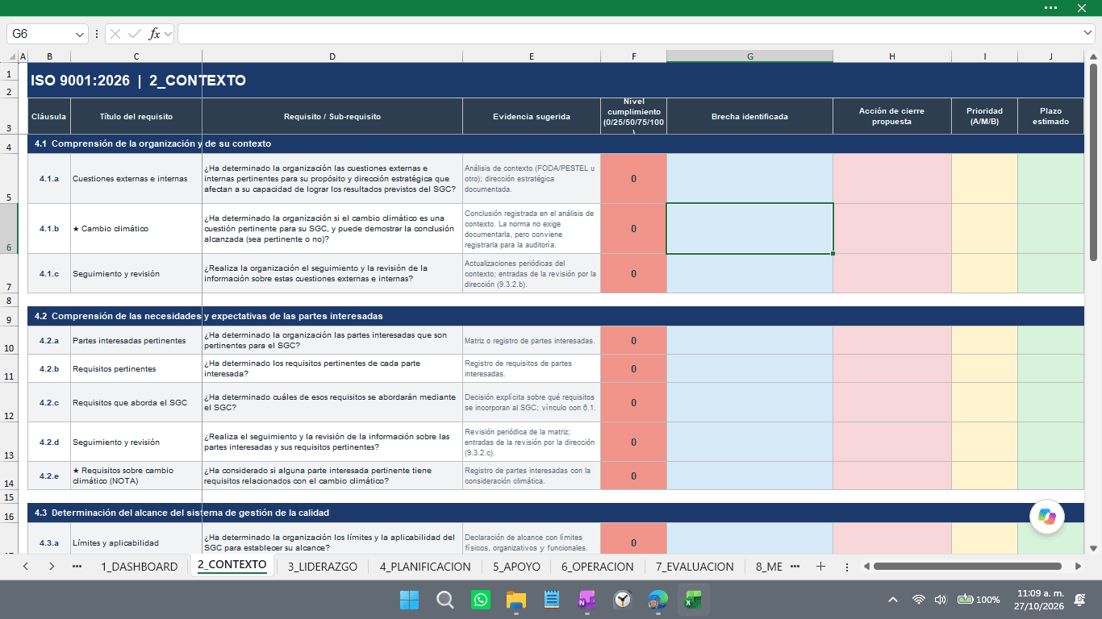Open File Explorer from the taskbar
The height and width of the screenshot is (619, 1102).
coord(516,600)
